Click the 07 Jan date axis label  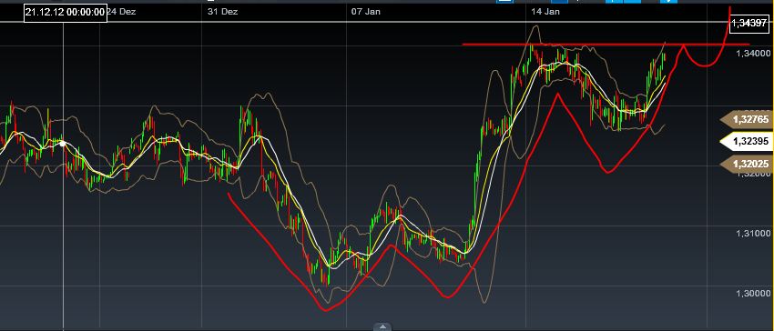pos(366,12)
